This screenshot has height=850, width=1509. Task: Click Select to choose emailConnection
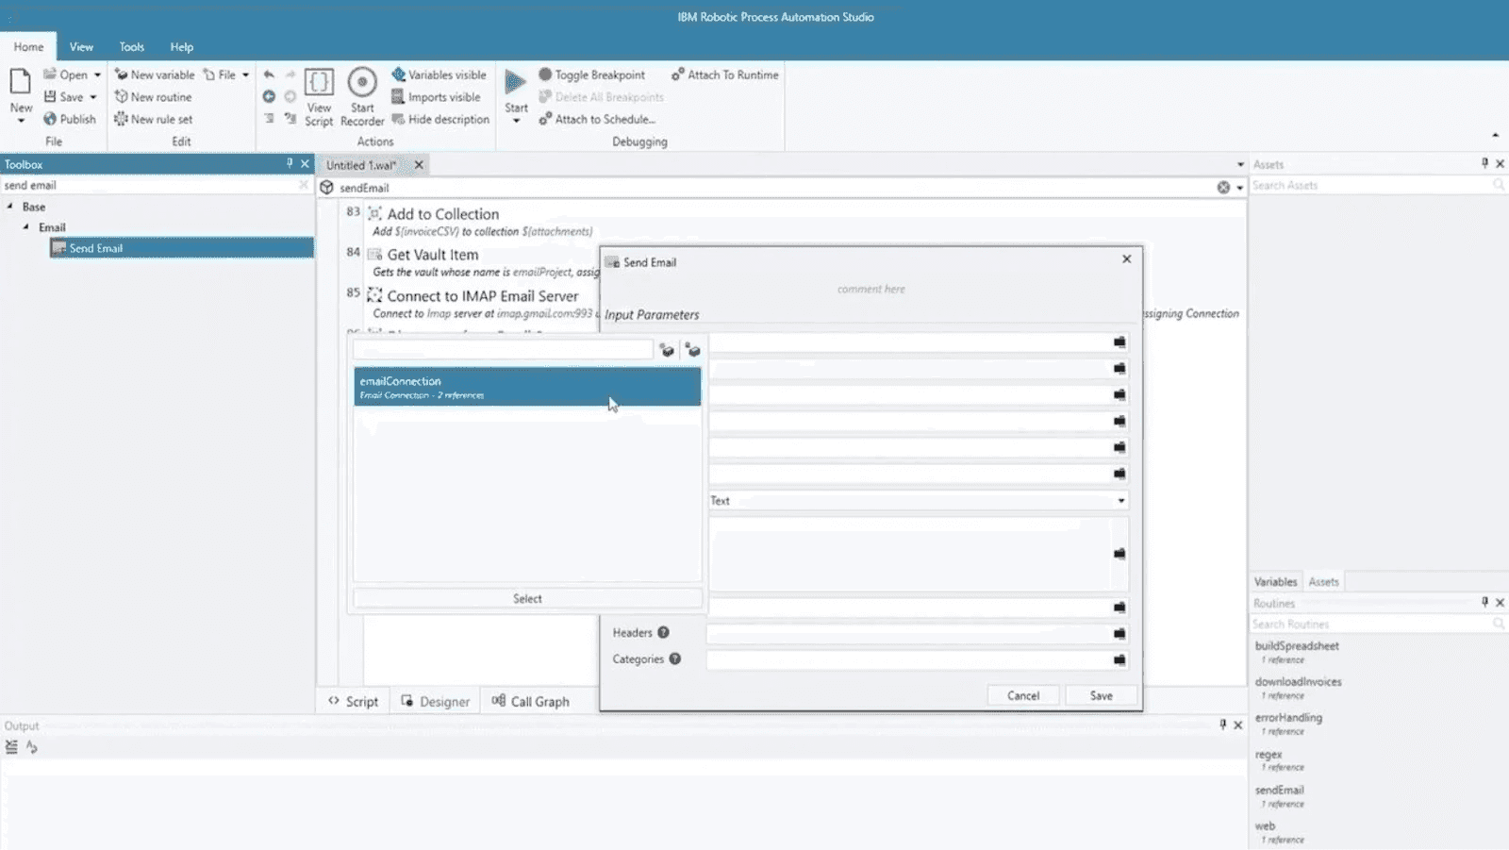pyautogui.click(x=526, y=597)
